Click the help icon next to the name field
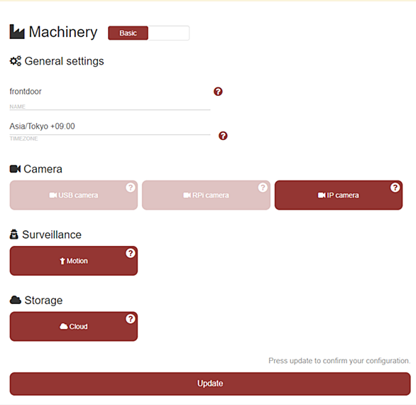416x405 pixels. click(218, 92)
